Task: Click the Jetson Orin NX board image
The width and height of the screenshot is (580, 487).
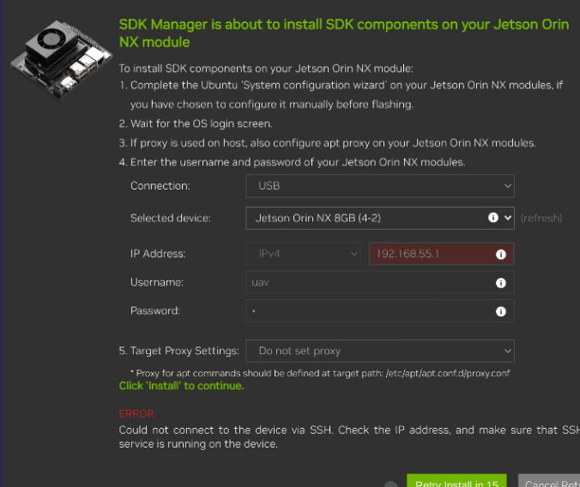Action: [x=62, y=59]
